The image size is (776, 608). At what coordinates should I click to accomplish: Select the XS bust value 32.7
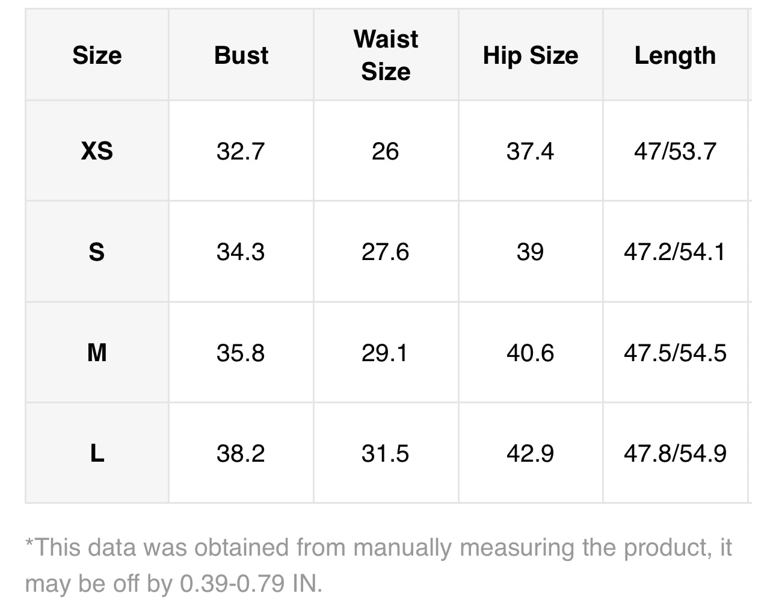click(x=241, y=151)
